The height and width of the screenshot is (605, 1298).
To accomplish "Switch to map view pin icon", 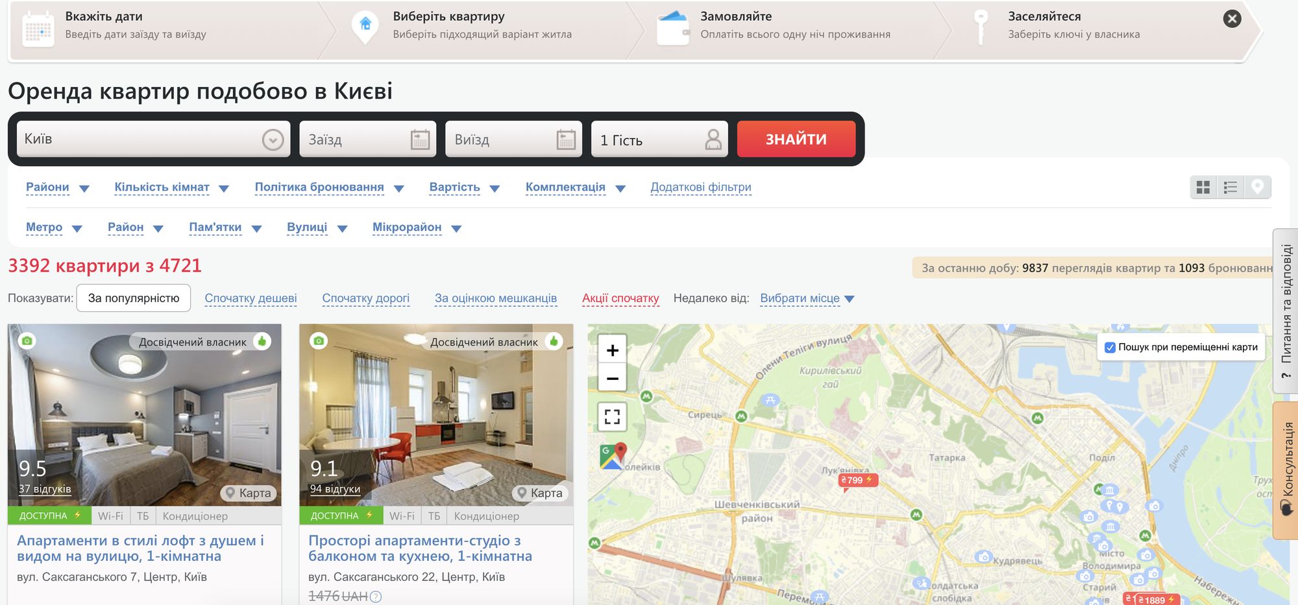I will pos(1257,187).
